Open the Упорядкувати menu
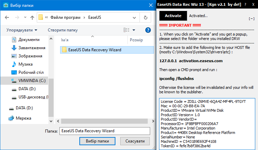This screenshot has width=258, height=150. (x=22, y=30)
